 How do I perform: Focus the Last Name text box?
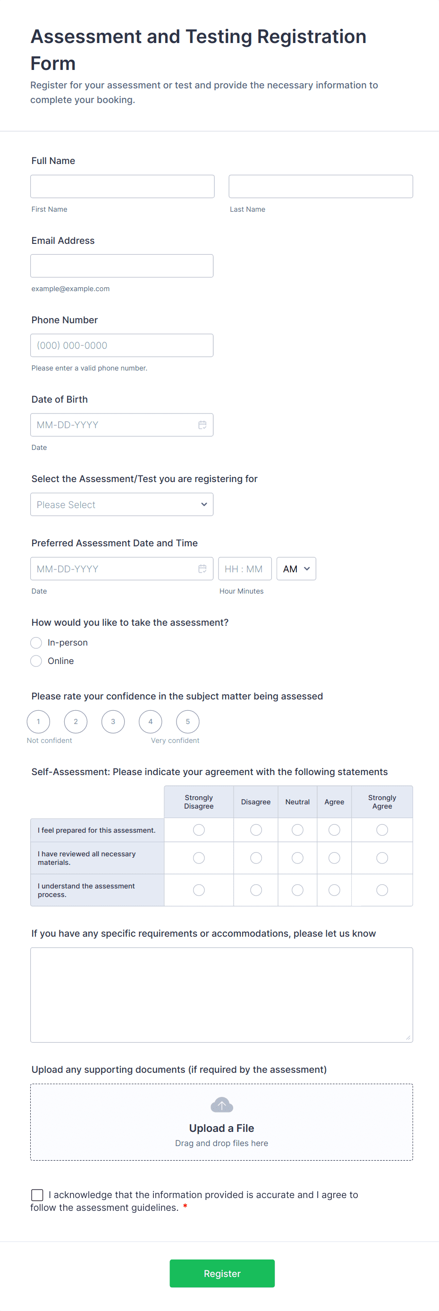pos(321,186)
